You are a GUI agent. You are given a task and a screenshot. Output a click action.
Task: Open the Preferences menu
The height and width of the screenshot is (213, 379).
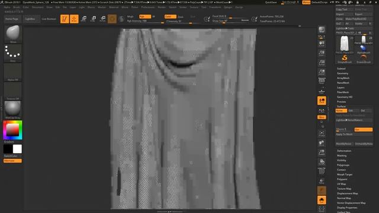click(x=148, y=7)
